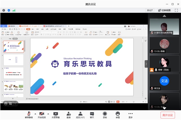Screen dimensions: 181x120
Task: Click the blue security shield icon
Action: (9, 10)
